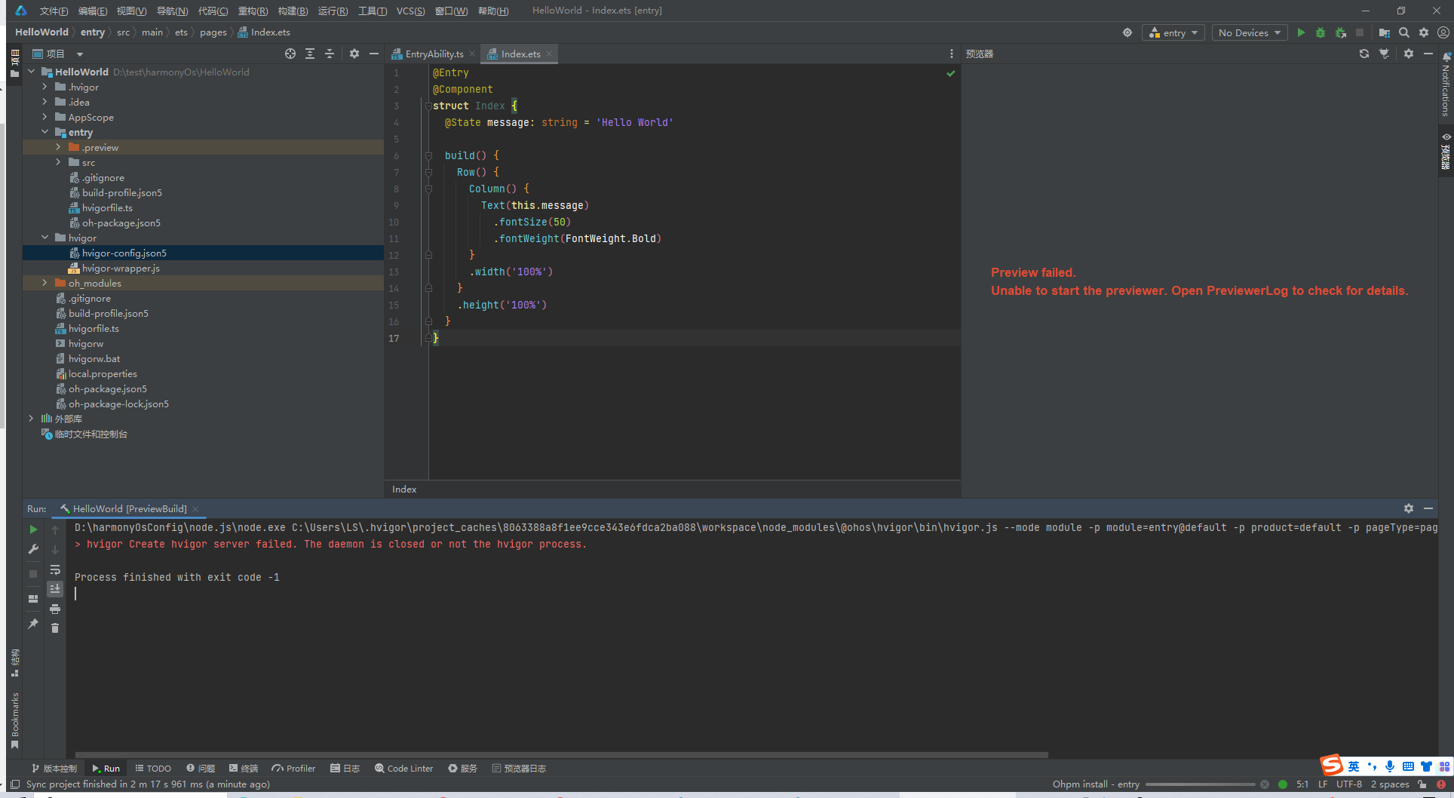Click the Run console horizontal scrollbar

click(x=562, y=754)
